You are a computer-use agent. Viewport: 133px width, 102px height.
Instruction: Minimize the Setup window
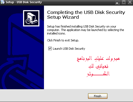(117, 2)
